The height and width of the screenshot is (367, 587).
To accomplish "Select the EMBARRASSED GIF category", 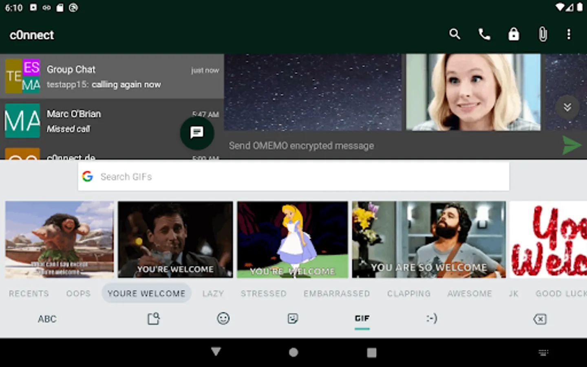I will click(337, 294).
